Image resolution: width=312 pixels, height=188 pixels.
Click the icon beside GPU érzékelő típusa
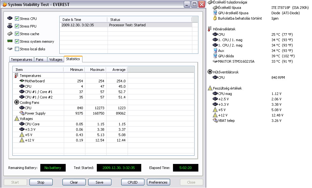pyautogui.click(x=215, y=13)
